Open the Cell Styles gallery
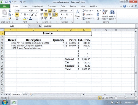This screenshot has width=138, height=105. [78, 14]
